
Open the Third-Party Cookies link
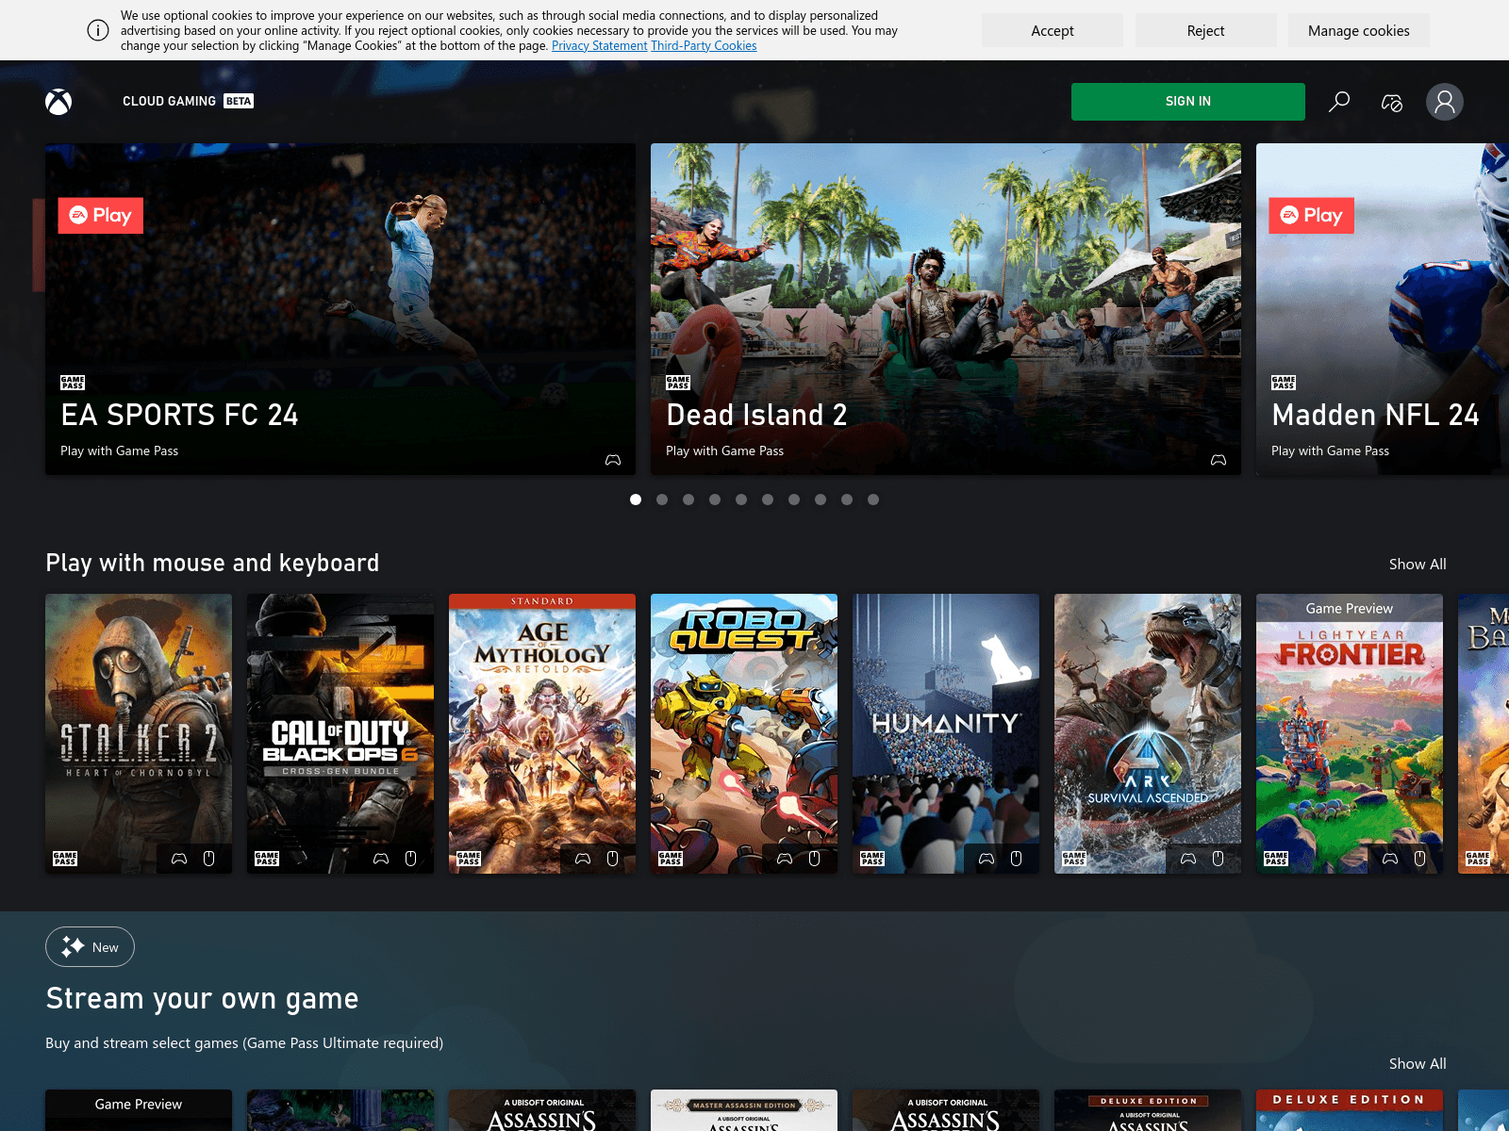click(704, 45)
